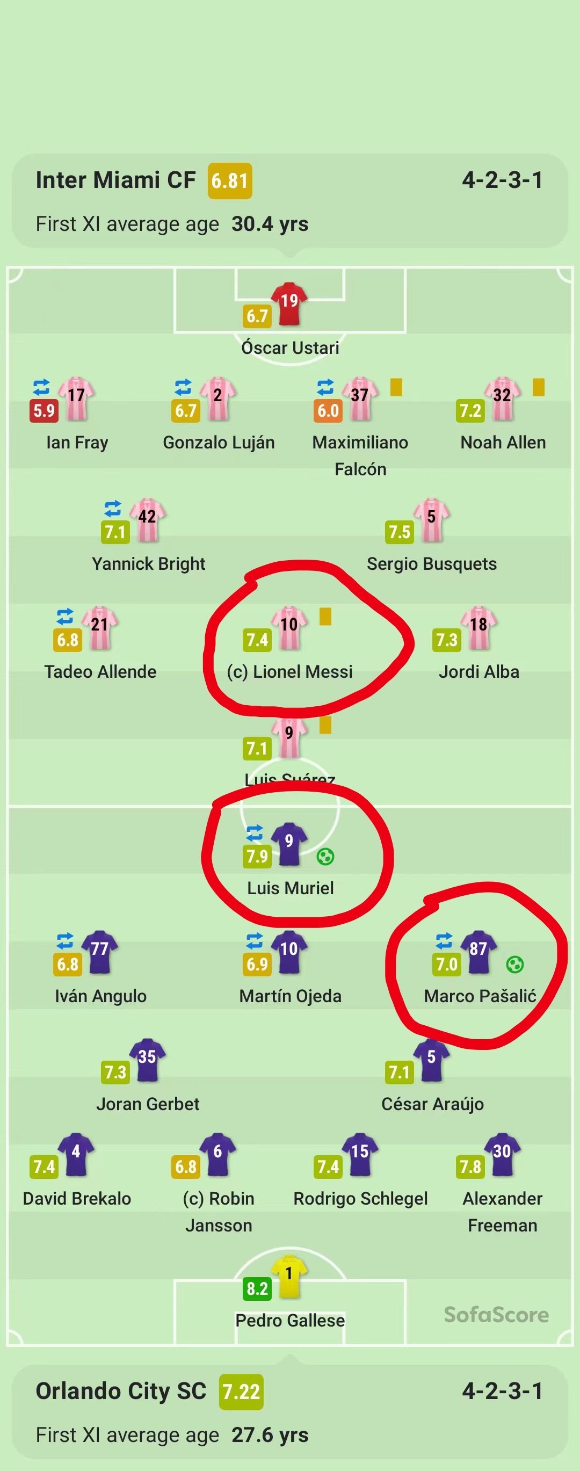580x1471 pixels.
Task: Open Inter Miami CF 6.81 team rating
Action: click(230, 181)
